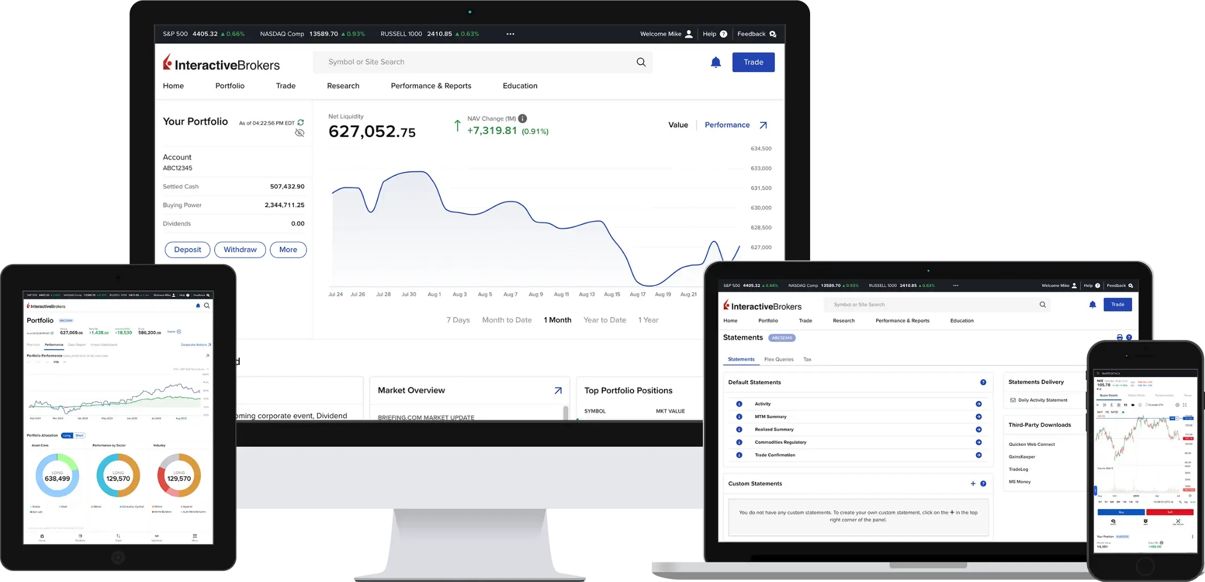This screenshot has height=582, width=1205.
Task: Click the Deposit button
Action: coord(187,250)
